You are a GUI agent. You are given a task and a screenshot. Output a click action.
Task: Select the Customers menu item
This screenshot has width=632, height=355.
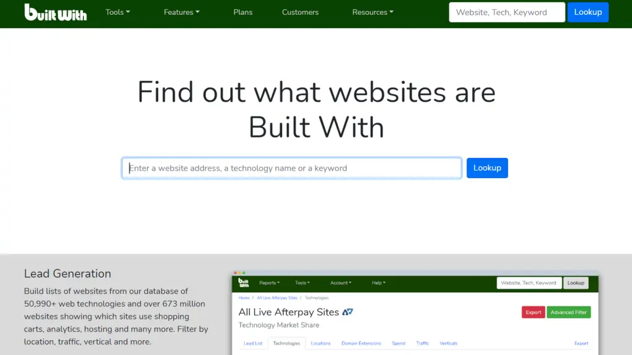(x=300, y=12)
